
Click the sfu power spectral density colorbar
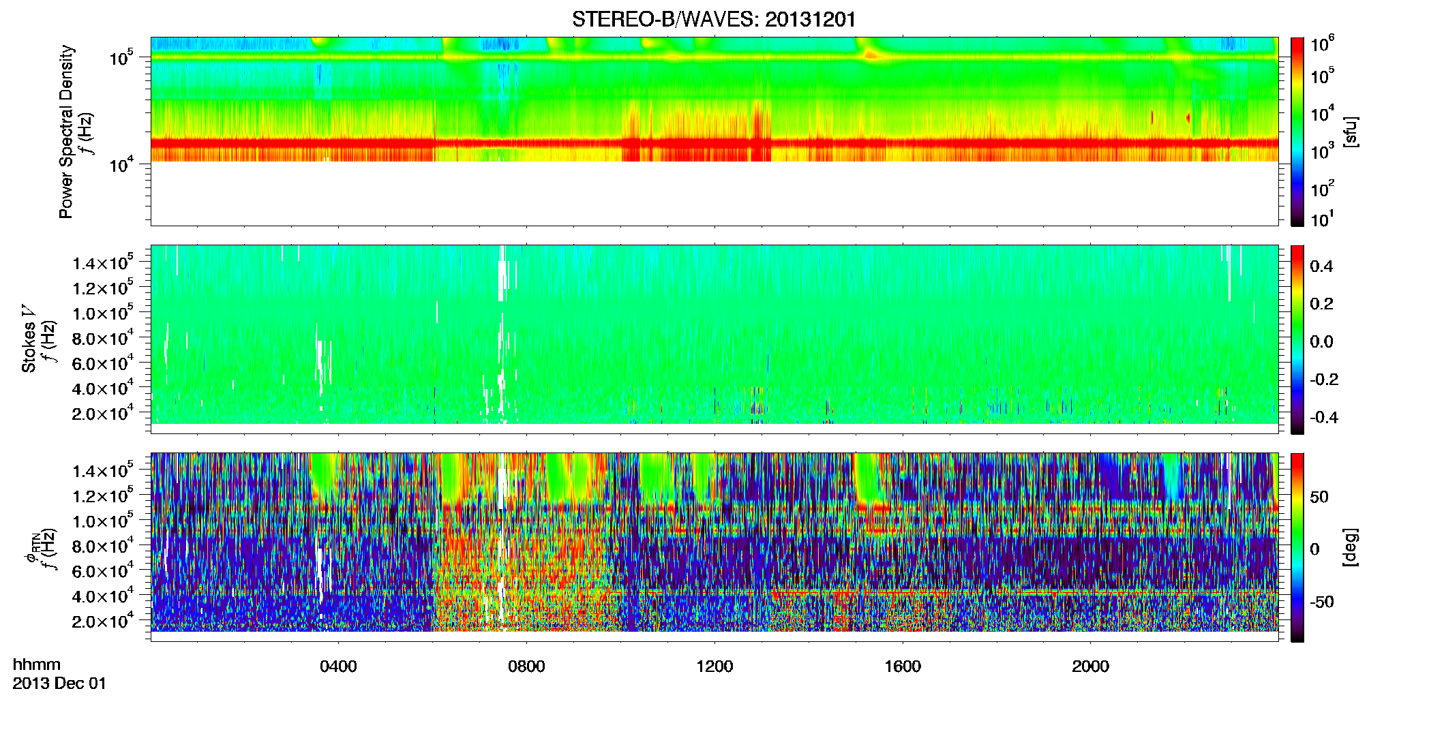click(x=1297, y=132)
